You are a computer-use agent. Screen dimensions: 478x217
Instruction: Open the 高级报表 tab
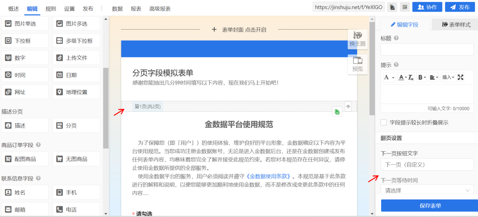[x=160, y=8]
